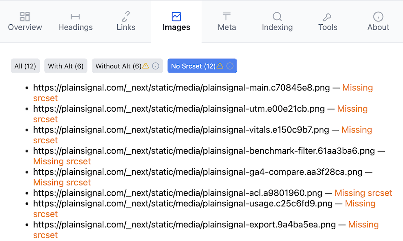Click warning triangle on Without Alt filter

point(145,66)
